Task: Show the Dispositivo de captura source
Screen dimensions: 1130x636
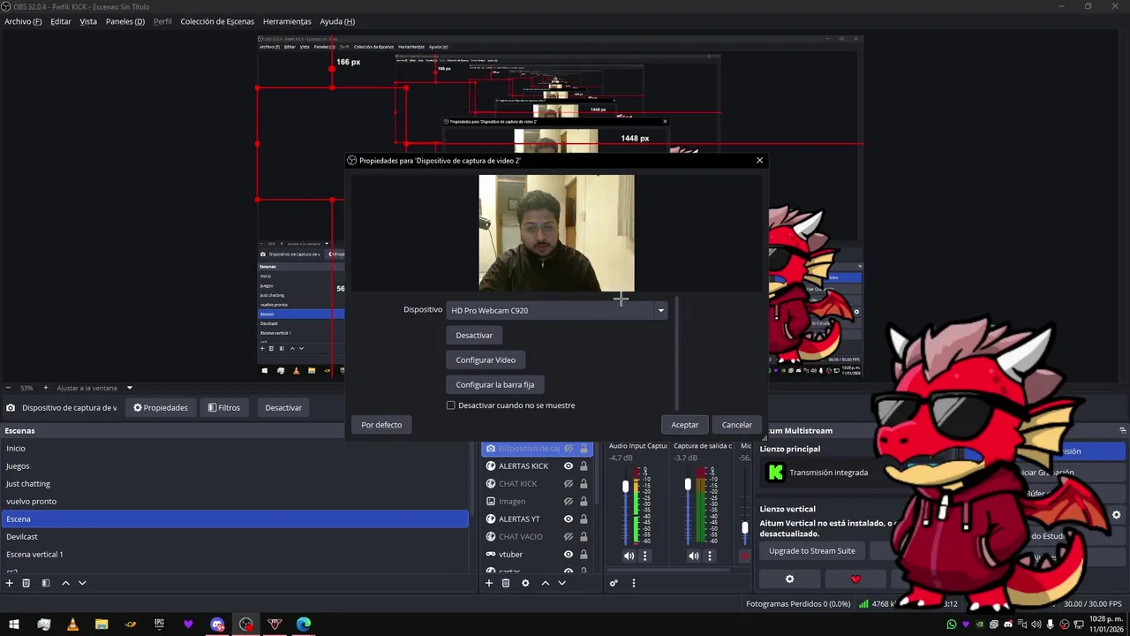Action: [569, 449]
